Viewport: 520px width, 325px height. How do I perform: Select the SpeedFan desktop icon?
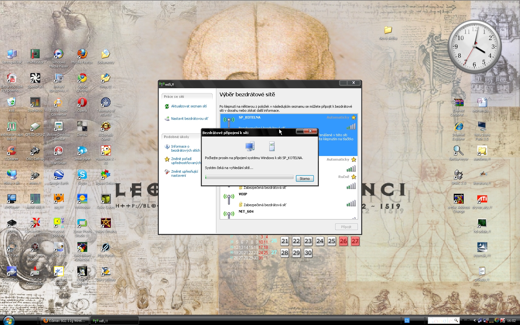point(35,80)
